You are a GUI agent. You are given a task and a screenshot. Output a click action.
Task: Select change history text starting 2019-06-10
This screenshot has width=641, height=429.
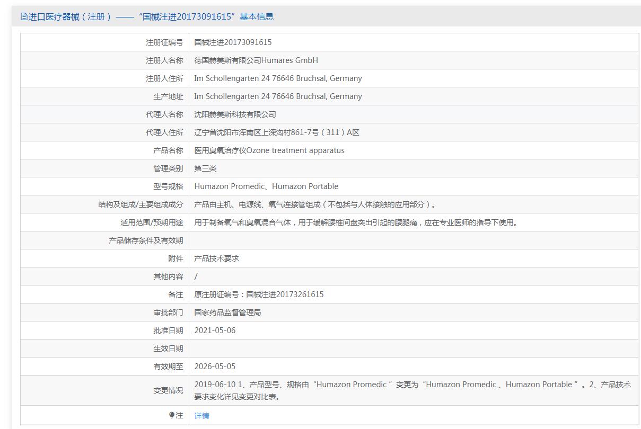coord(412,390)
